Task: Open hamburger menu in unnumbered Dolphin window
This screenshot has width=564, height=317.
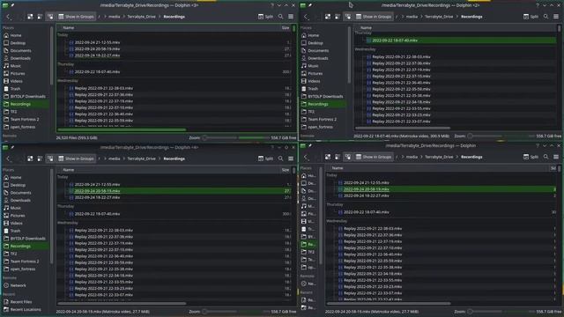Action: point(556,157)
